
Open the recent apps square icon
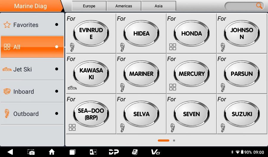tap(72, 152)
